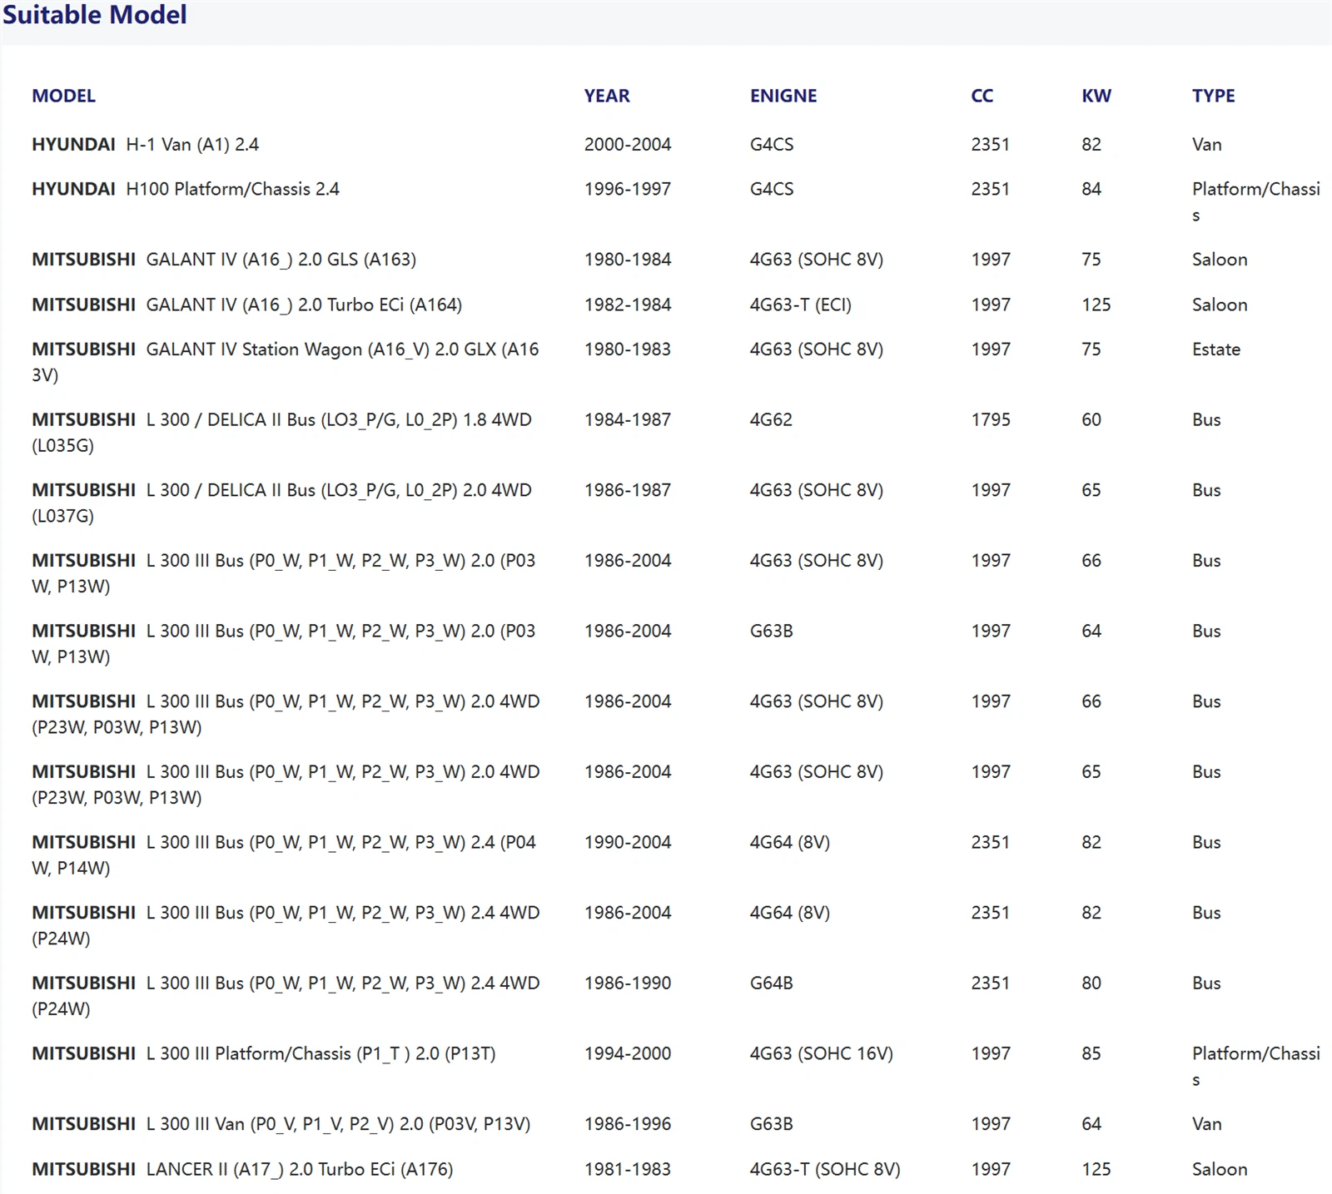Select LANCER II 2.0 Turbo ECi (A176) model
Image resolution: width=1332 pixels, height=1194 pixels.
242,1169
